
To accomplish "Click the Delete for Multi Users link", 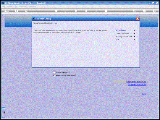I will click(137, 85).
